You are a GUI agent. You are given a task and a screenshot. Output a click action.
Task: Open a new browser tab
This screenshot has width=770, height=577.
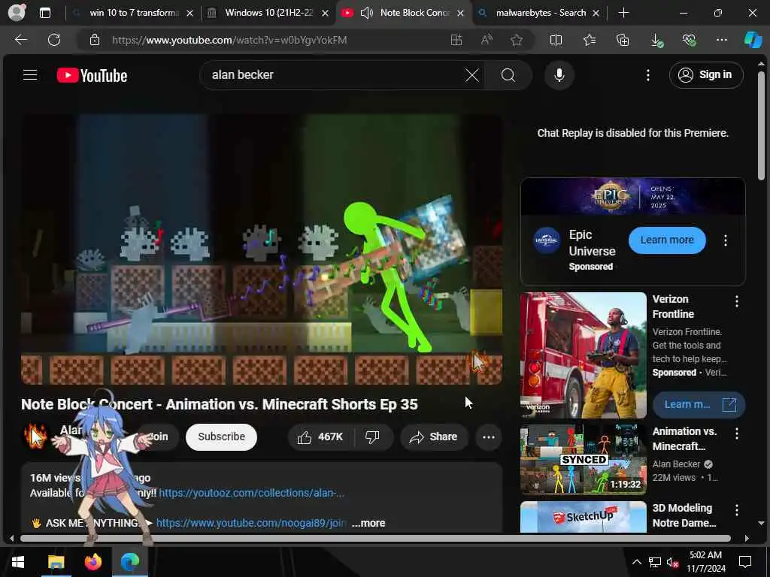[x=623, y=13]
